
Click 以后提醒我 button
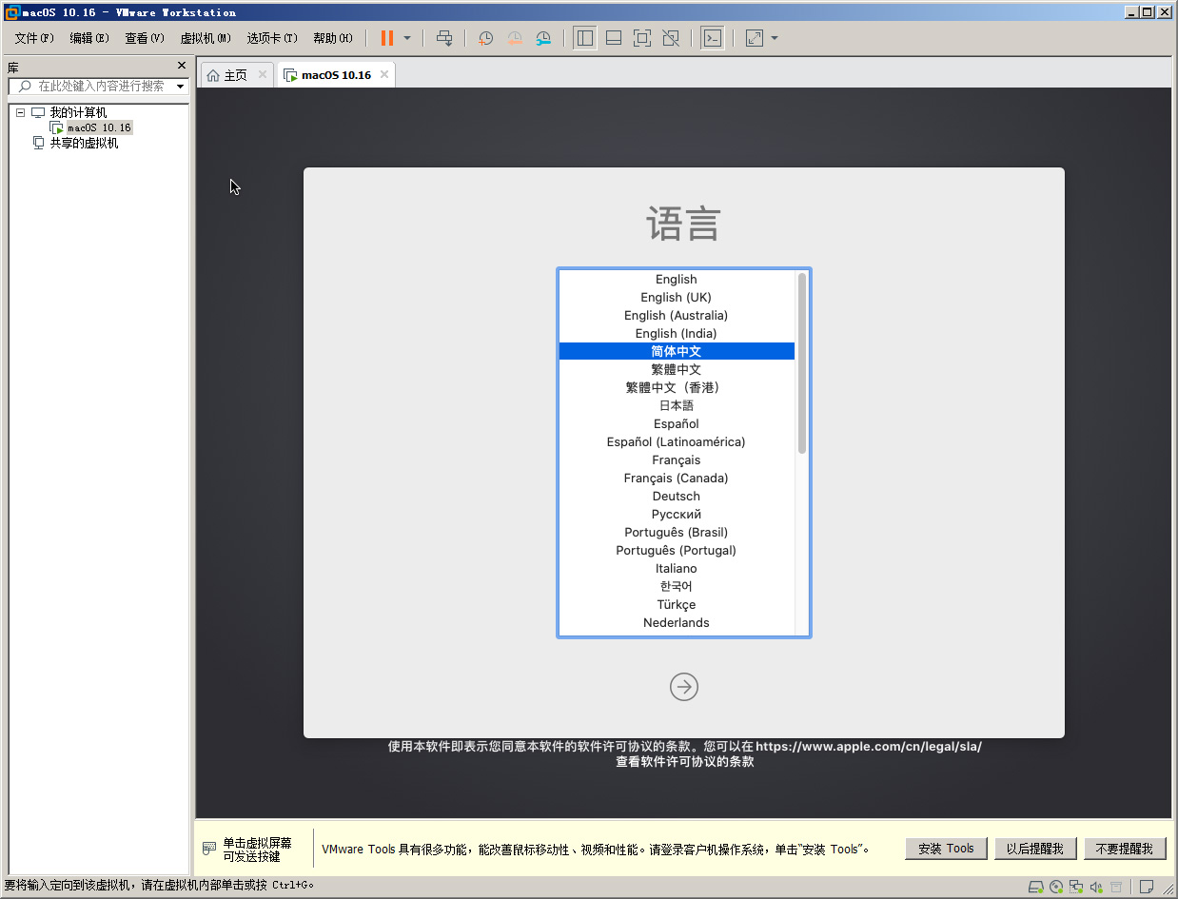(x=1035, y=849)
